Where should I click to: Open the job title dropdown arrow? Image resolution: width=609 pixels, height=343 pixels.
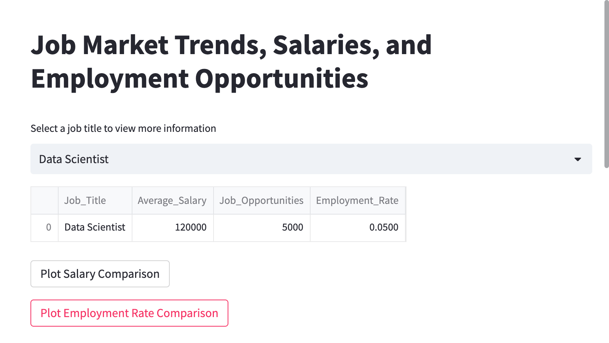(577, 159)
